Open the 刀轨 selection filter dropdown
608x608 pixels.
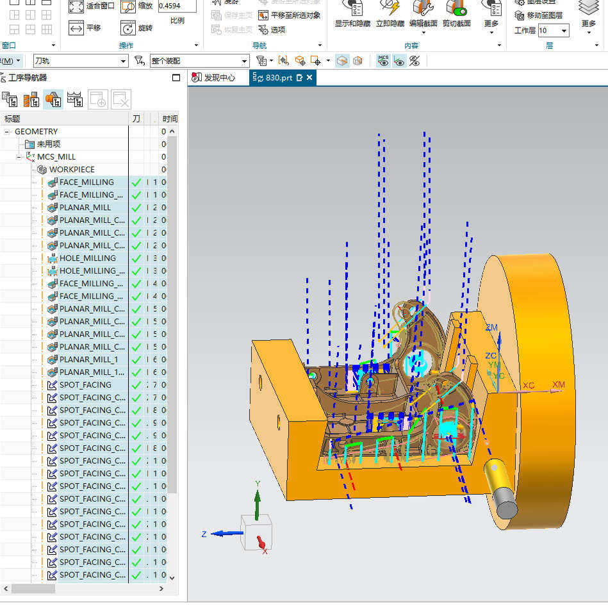[124, 61]
